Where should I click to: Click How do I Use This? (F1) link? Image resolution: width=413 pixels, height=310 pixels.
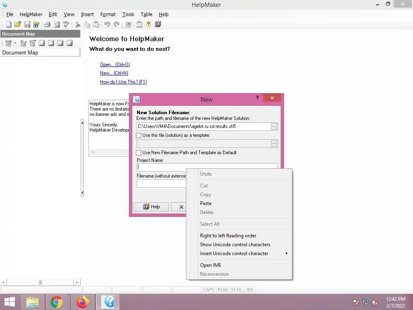pos(123,82)
